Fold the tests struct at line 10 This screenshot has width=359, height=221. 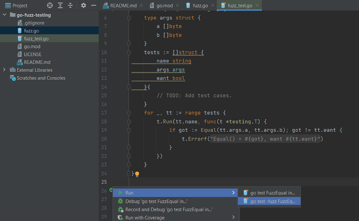pos(129,53)
